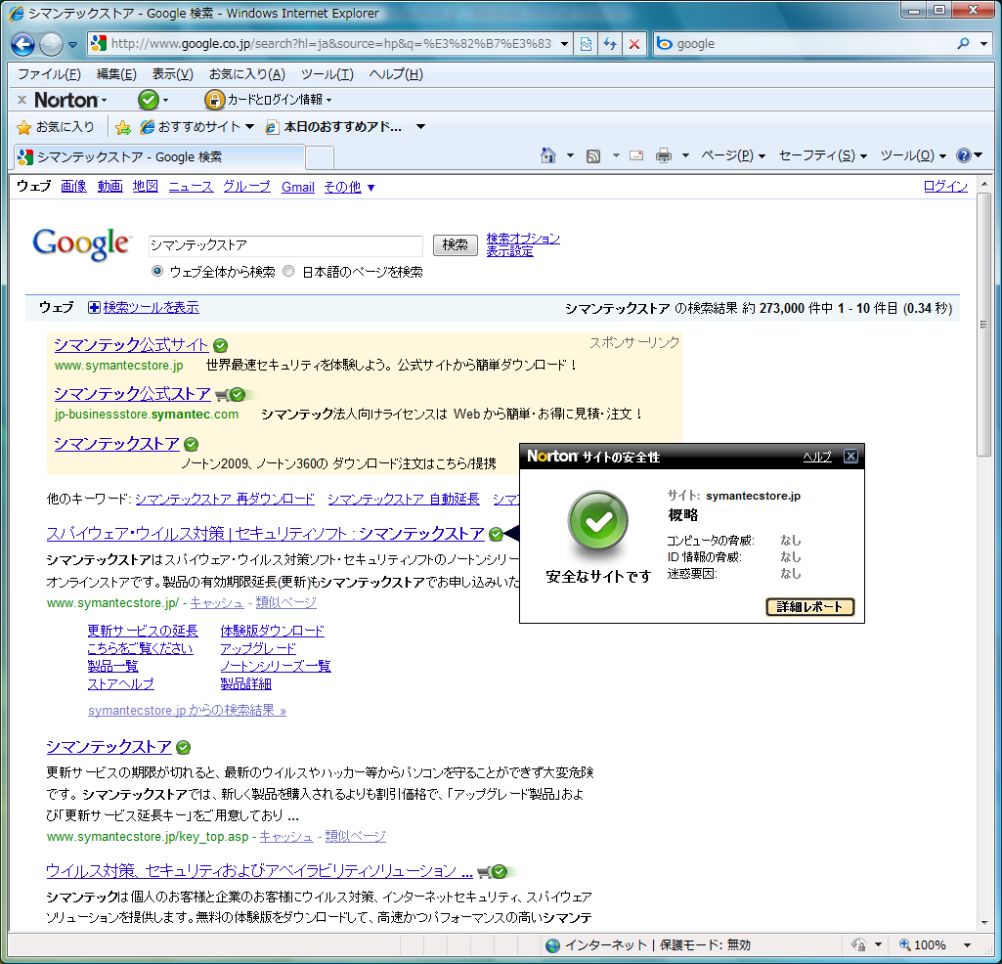Click the ログイン link
This screenshot has height=964, width=1002.
(945, 186)
